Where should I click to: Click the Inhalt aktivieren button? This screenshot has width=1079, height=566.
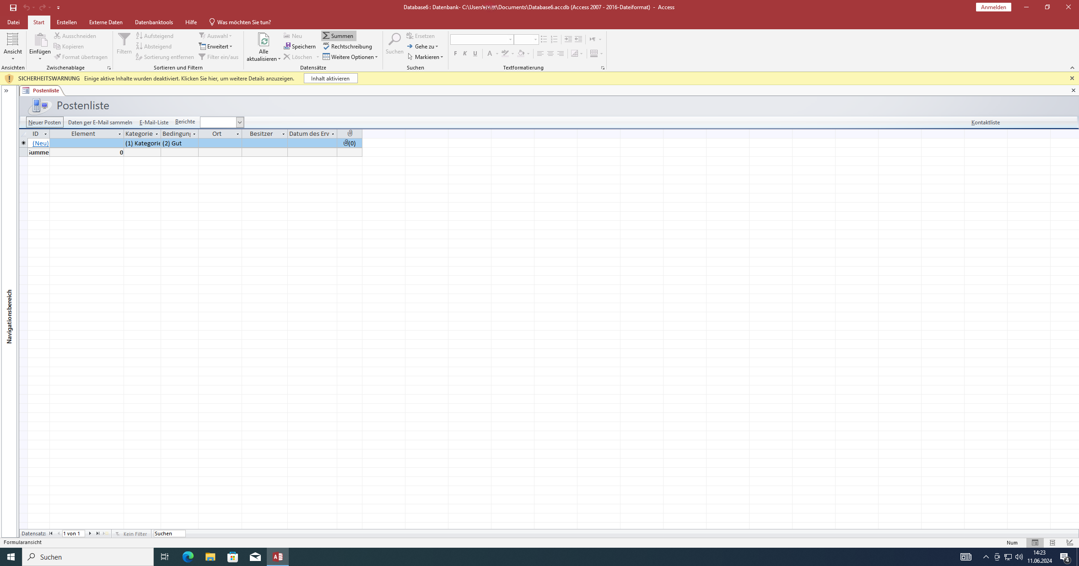[330, 78]
